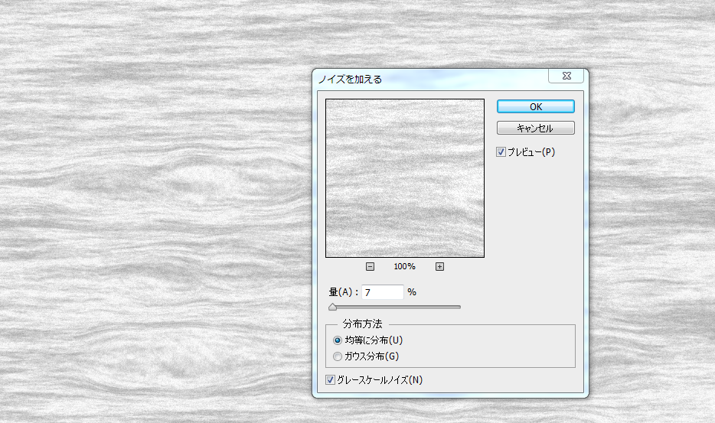Select the 均等に分布(U) radio button
The width and height of the screenshot is (715, 423).
point(338,340)
